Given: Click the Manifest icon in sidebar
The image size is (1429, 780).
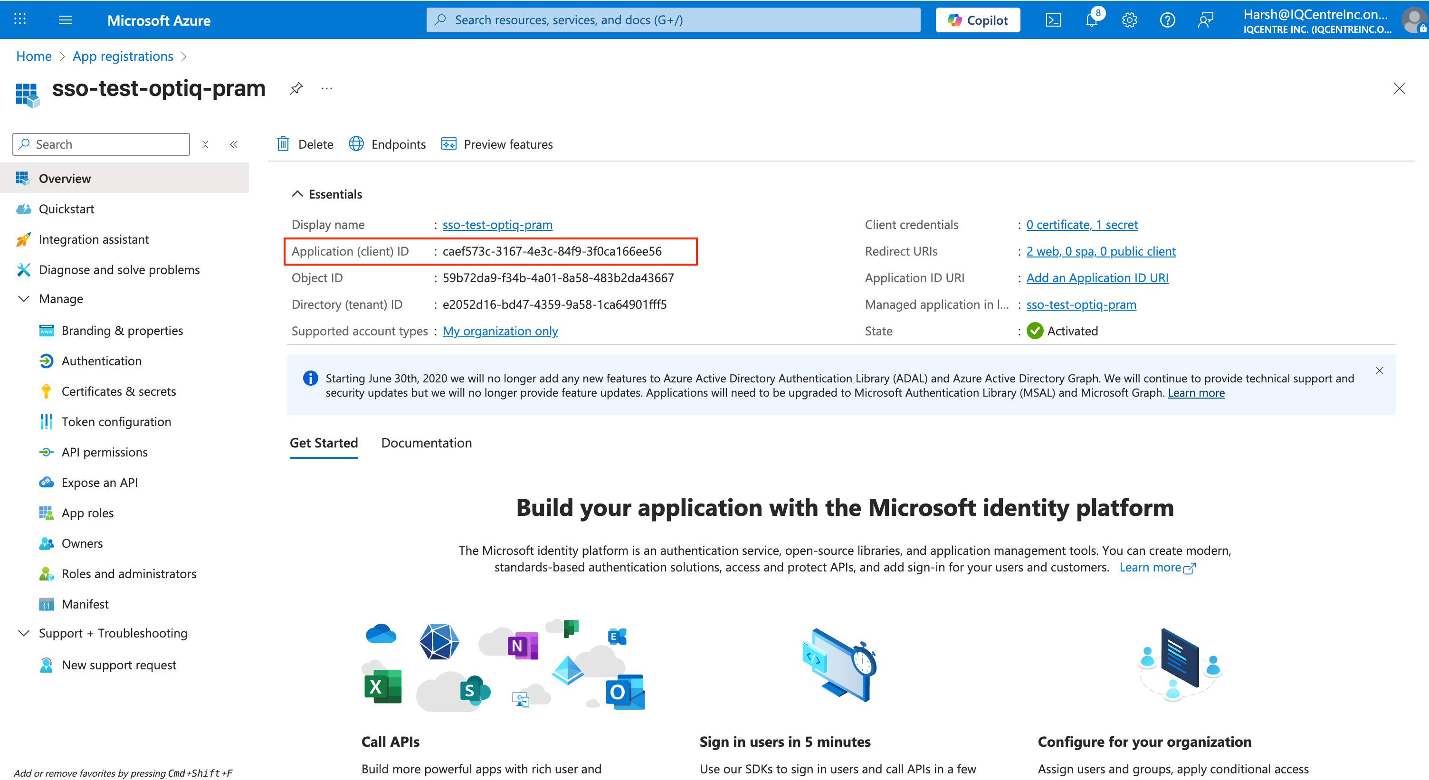Looking at the screenshot, I should click(x=47, y=604).
